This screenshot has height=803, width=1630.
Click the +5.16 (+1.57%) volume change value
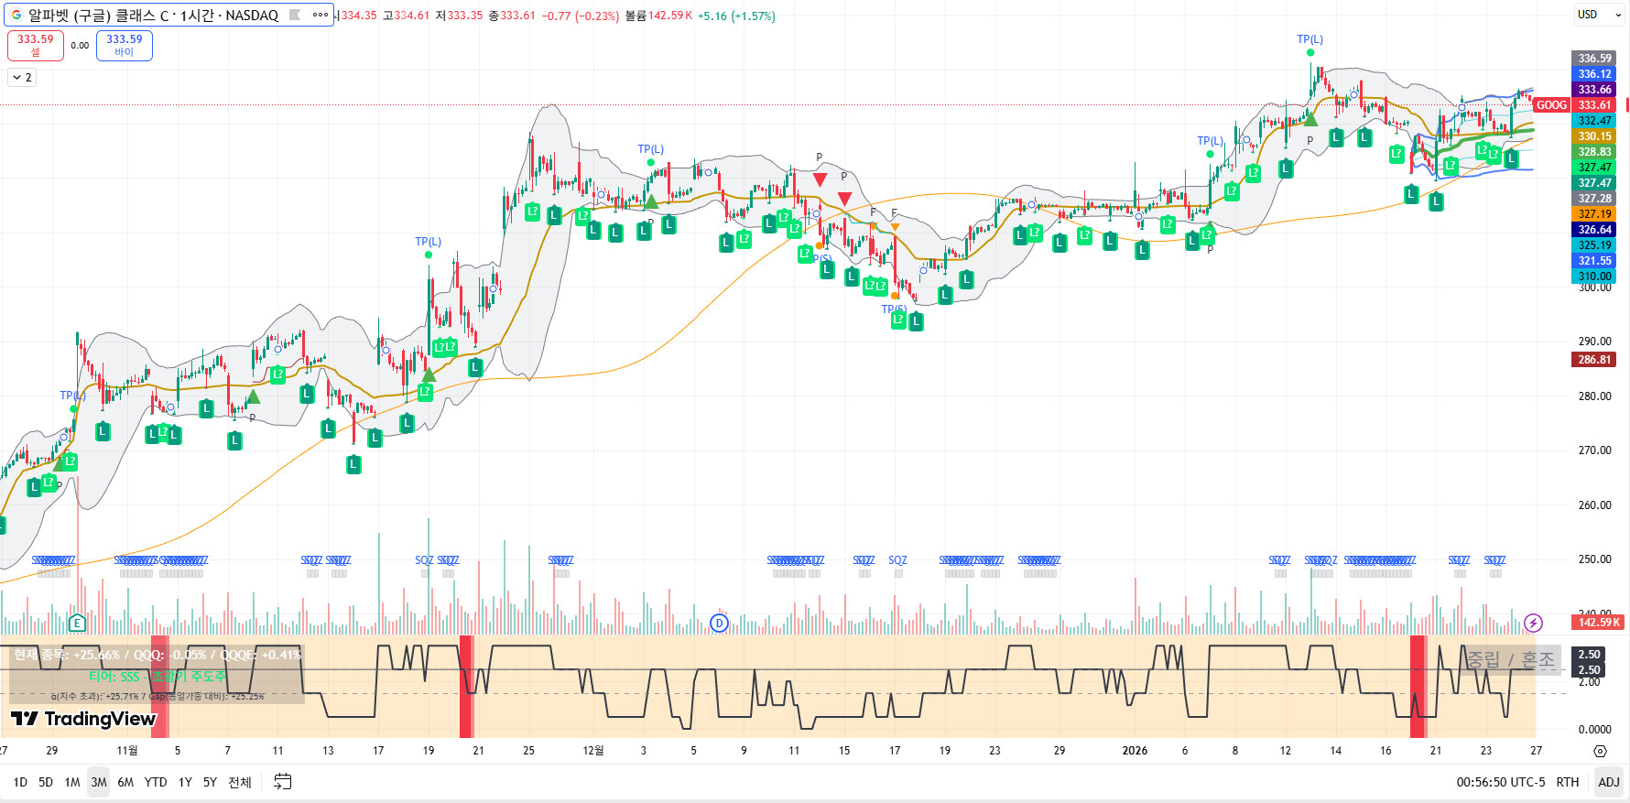(736, 16)
